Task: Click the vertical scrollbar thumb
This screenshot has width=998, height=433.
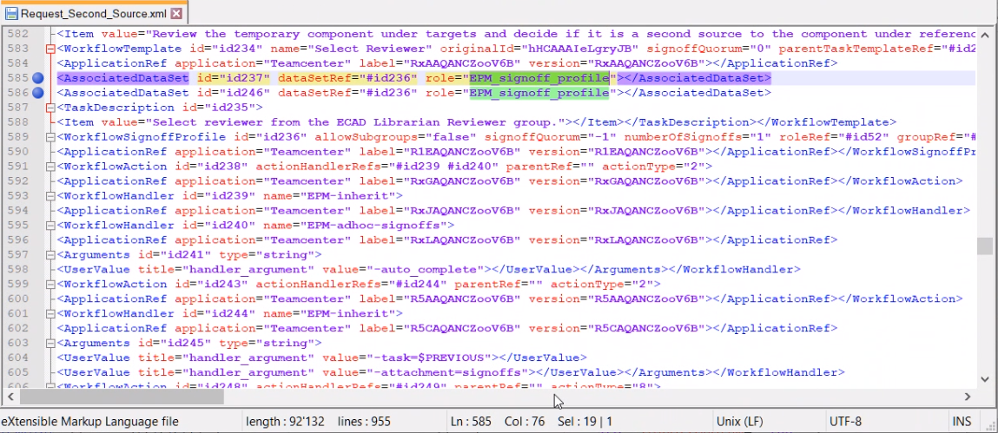Action: 984,246
